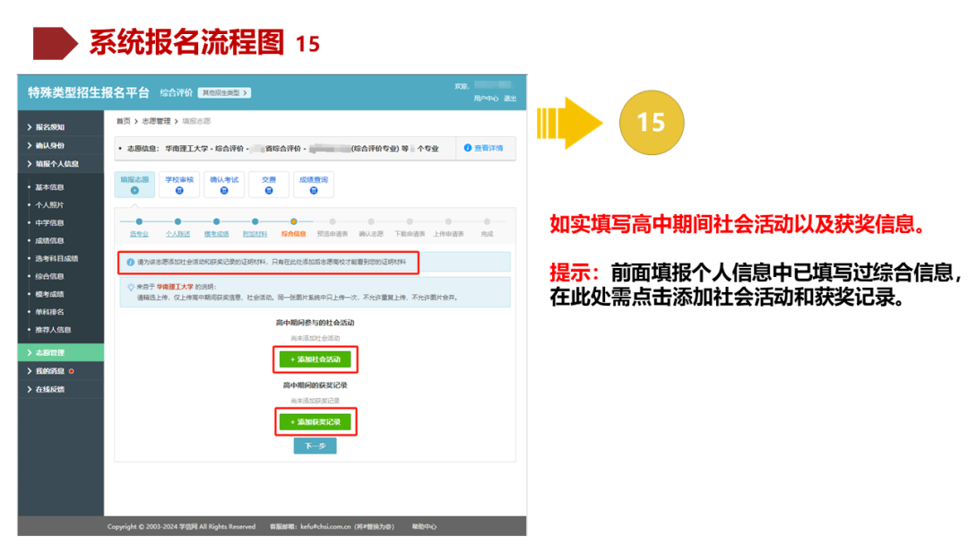Click the lock icon under 学校审核 tab
The width and height of the screenshot is (968, 545).
[178, 189]
